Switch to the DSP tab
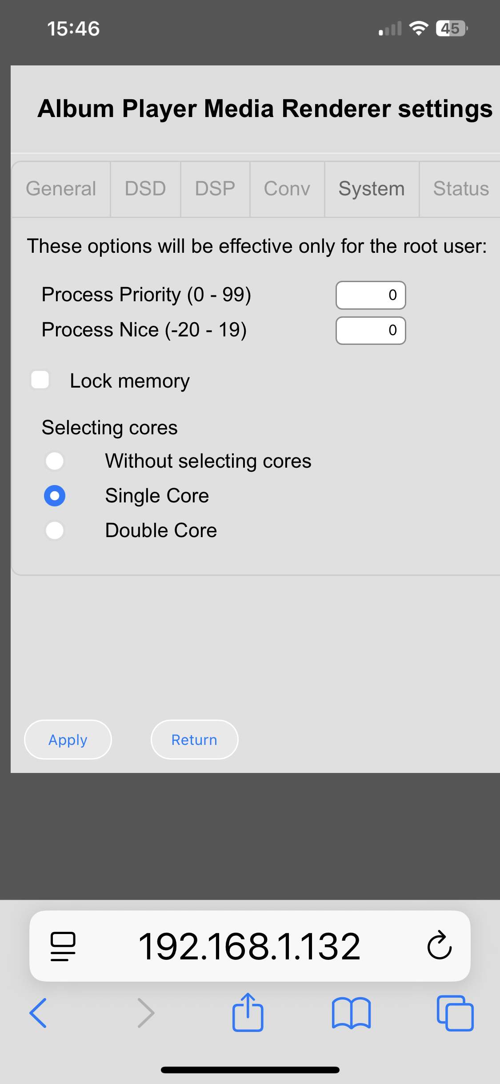The image size is (500, 1084). [x=215, y=189]
